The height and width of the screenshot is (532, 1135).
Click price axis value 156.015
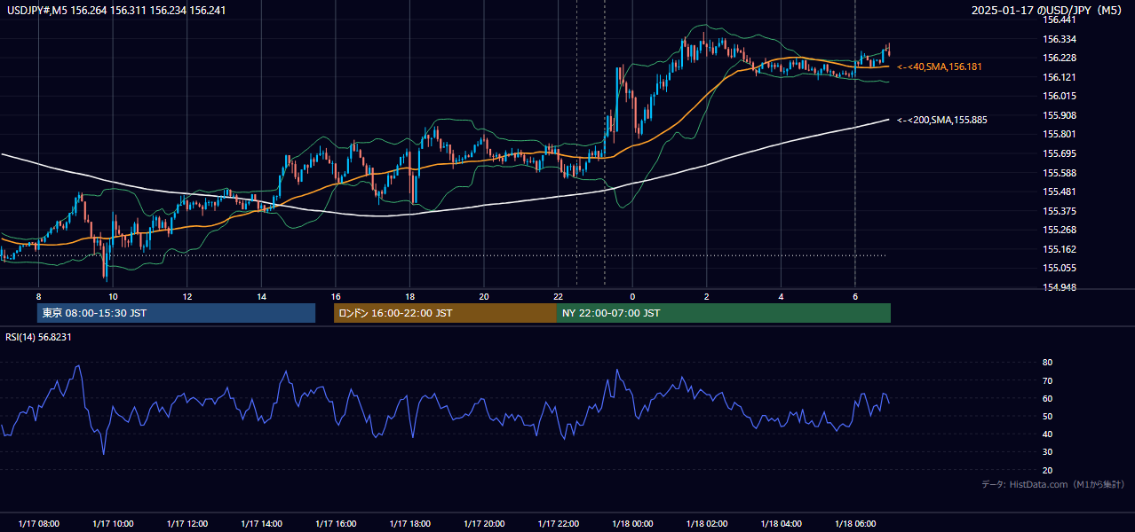(x=1060, y=96)
